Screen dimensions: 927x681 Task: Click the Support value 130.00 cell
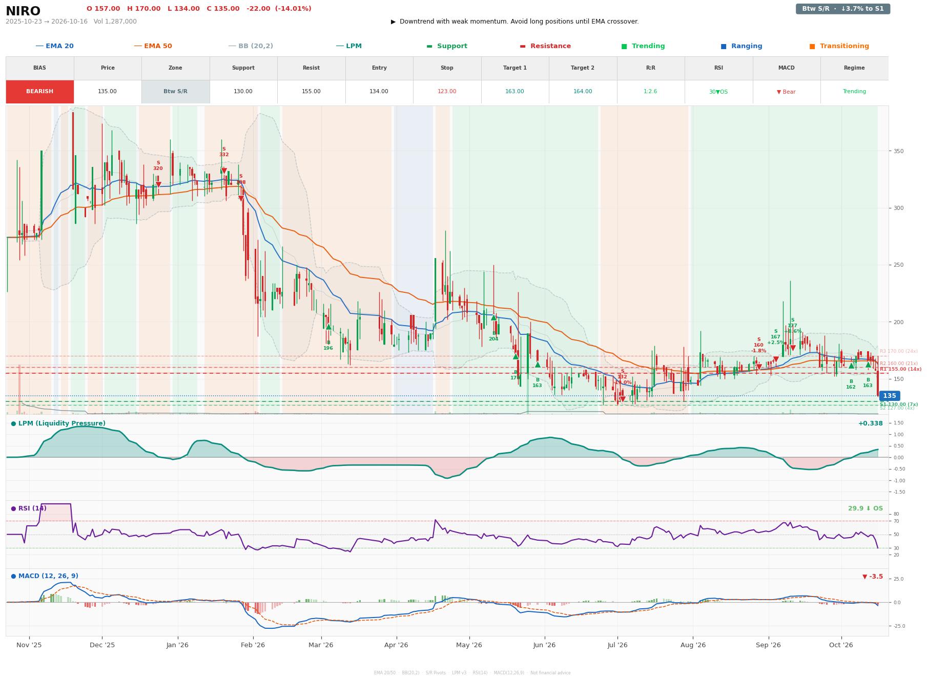pos(243,92)
